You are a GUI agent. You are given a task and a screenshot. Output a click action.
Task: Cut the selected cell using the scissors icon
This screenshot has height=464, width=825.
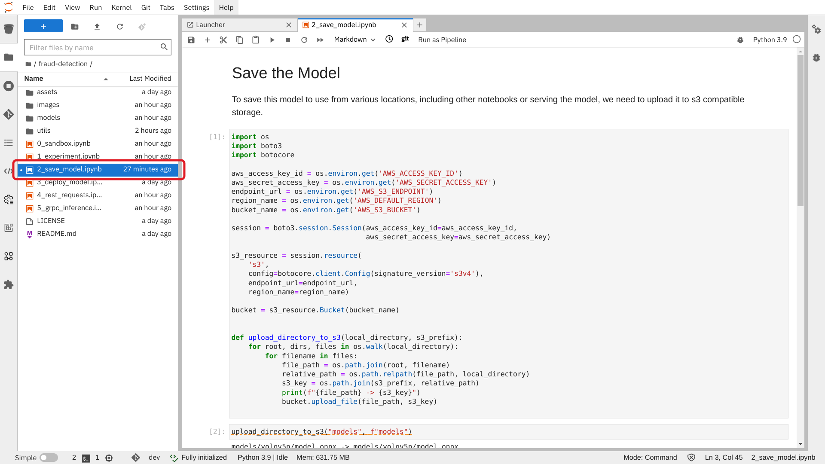click(223, 40)
